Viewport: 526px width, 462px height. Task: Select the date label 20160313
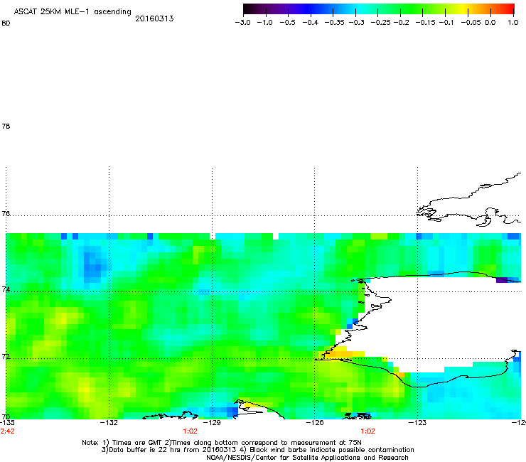tap(154, 18)
